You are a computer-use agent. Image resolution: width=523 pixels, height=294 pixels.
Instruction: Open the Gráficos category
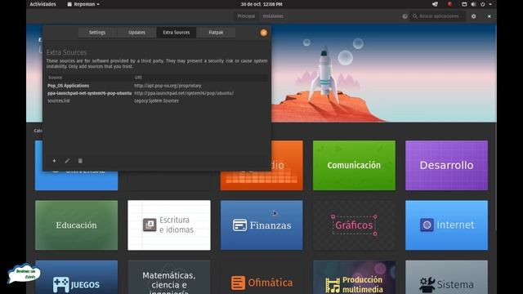pyautogui.click(x=354, y=225)
